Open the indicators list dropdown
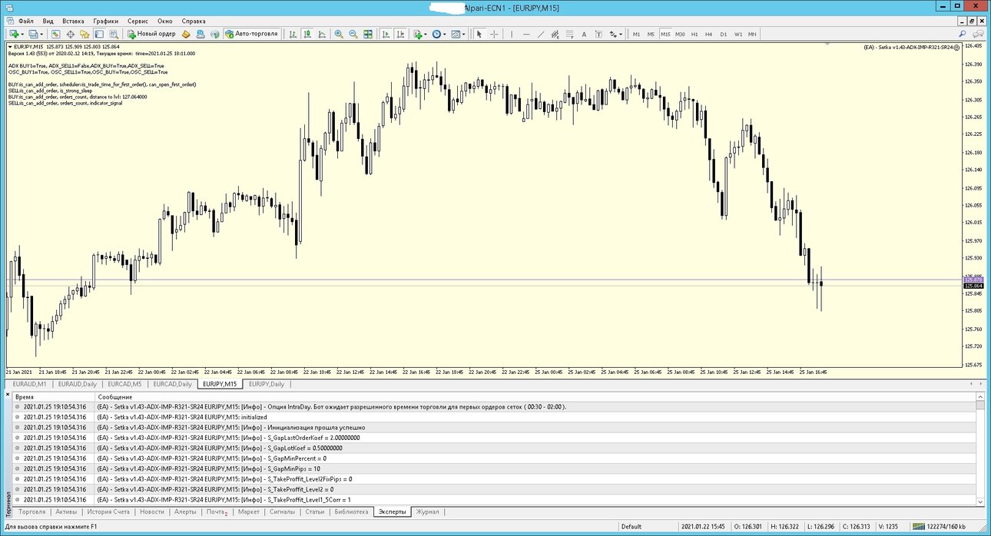Screen dimensions: 991x536 420,34
